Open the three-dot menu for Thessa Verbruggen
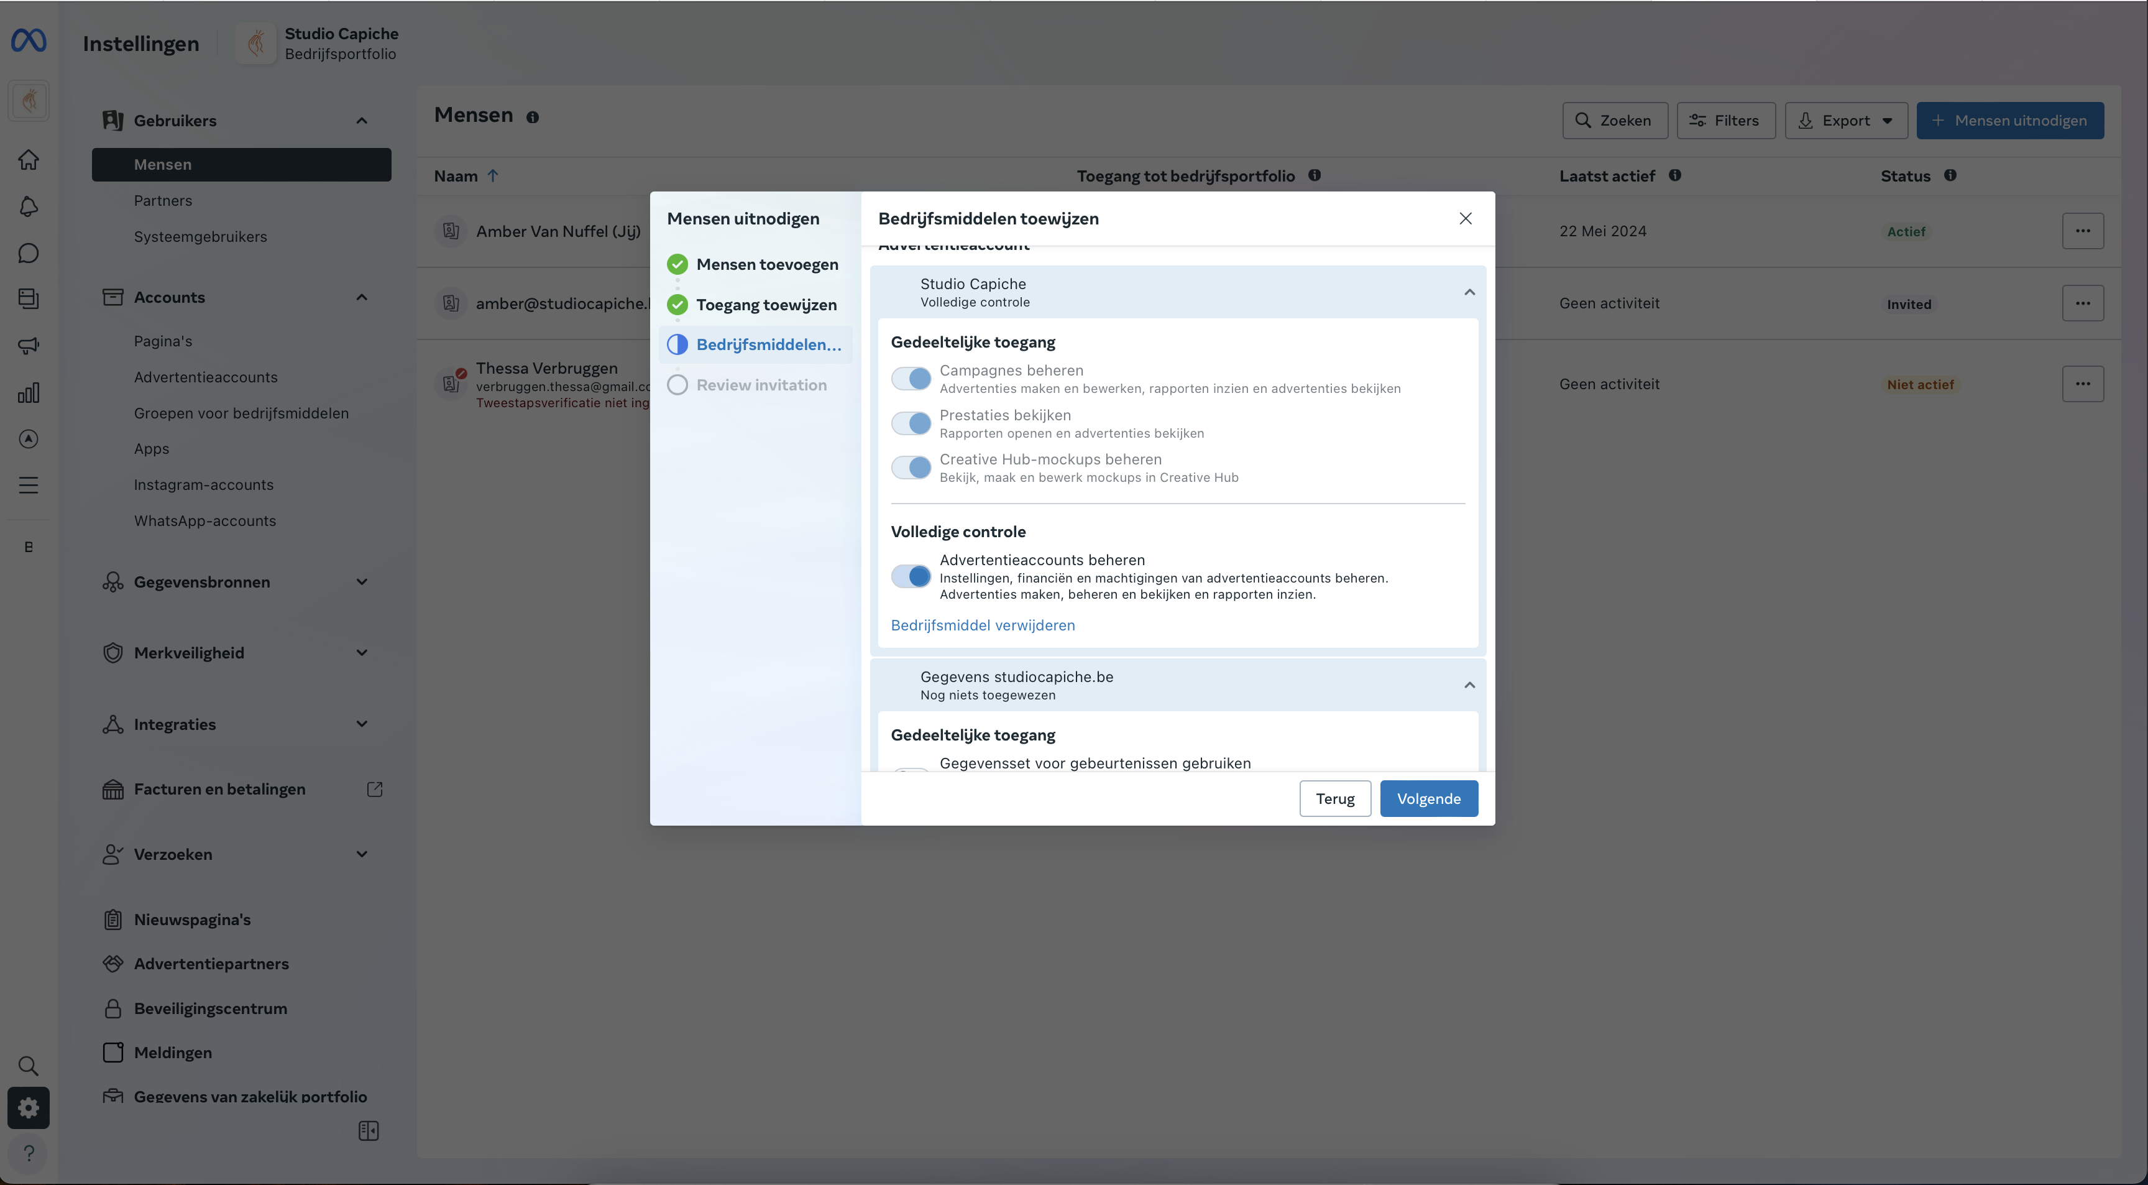Image resolution: width=2148 pixels, height=1185 pixels. pos(2083,384)
